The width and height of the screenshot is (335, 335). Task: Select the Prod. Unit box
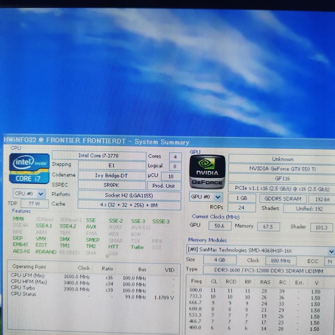[x=163, y=186]
